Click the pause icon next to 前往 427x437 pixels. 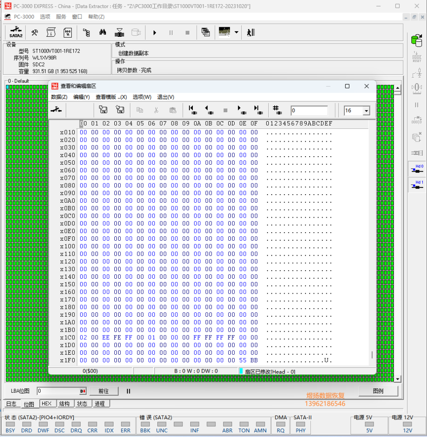128,391
